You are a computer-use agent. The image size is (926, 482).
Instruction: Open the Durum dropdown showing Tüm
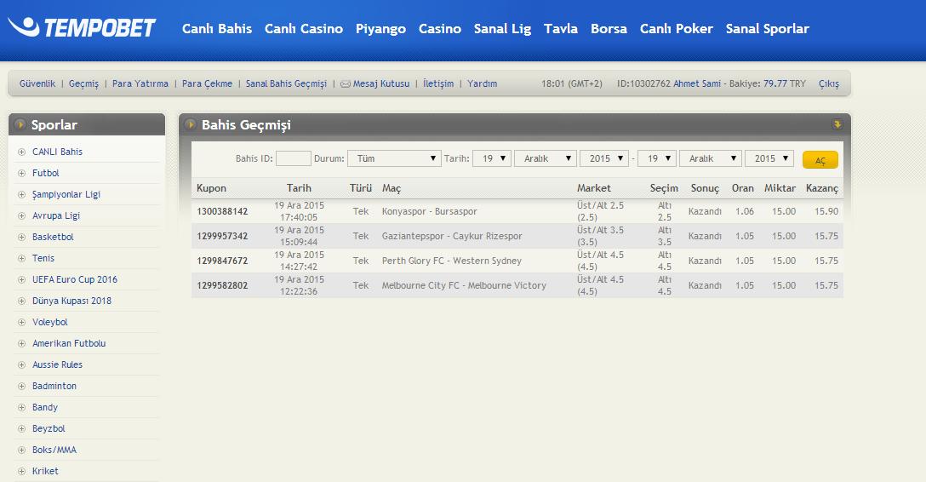click(393, 158)
